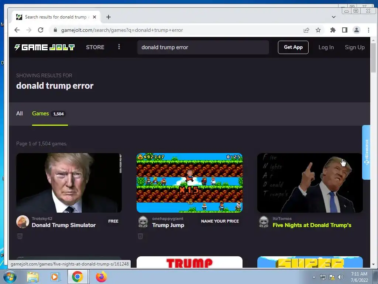This screenshot has width=378, height=284.
Task: Reload the current page
Action: tap(41, 30)
